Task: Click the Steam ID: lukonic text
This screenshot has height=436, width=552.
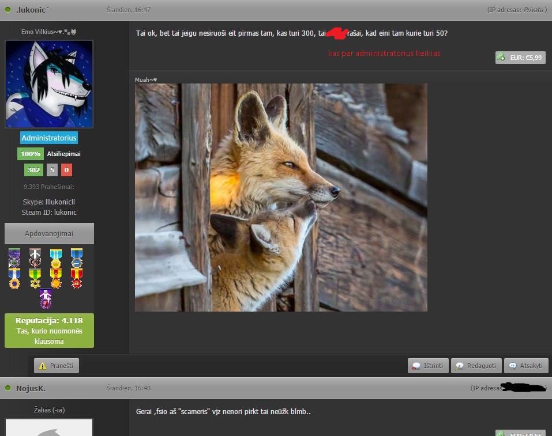Action: 49,213
